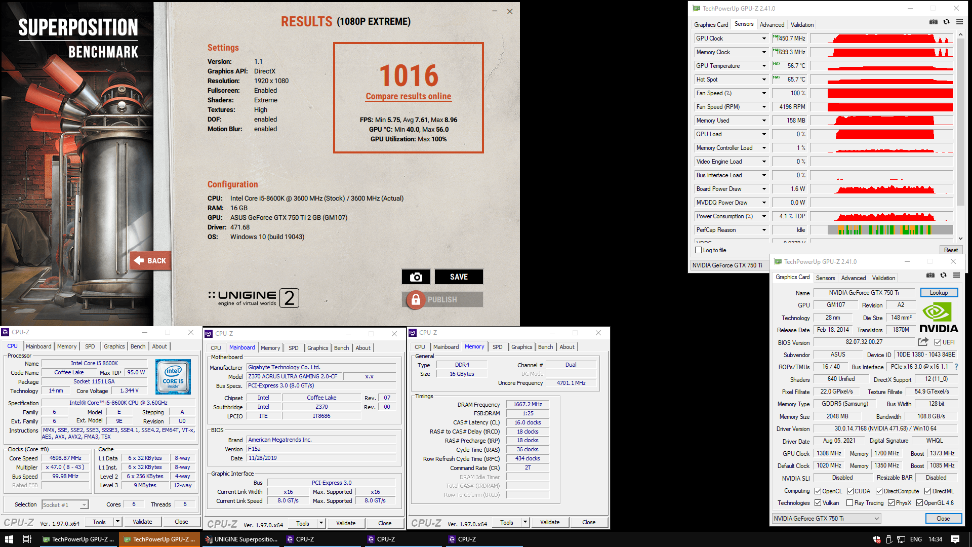Click first TechPowerUp GPU-Z taskbar item
This screenshot has width=972, height=547.
tap(78, 539)
